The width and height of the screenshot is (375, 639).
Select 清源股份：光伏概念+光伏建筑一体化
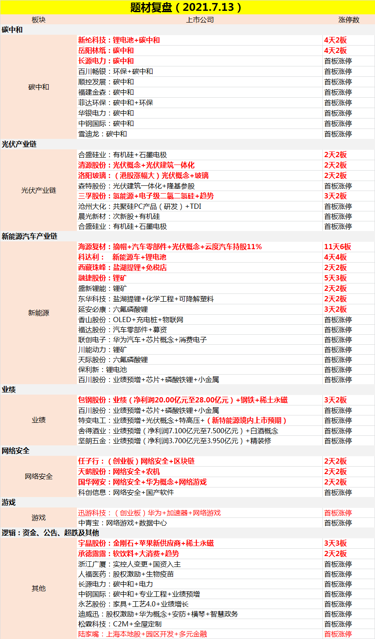[136, 165]
